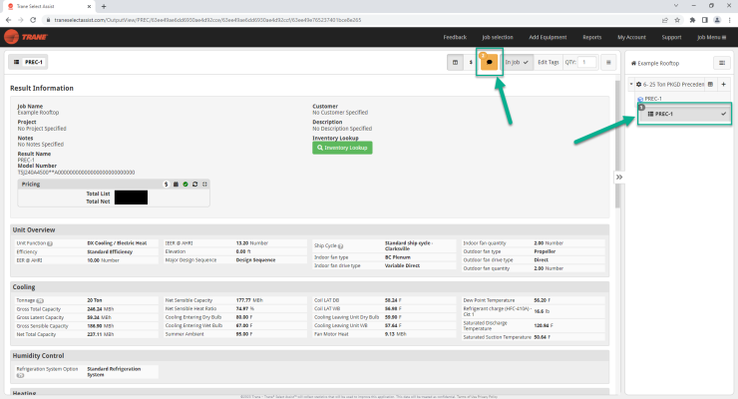Click the grid icon beside 6-25 Ton PKGD
The width and height of the screenshot is (738, 399).
(710, 84)
